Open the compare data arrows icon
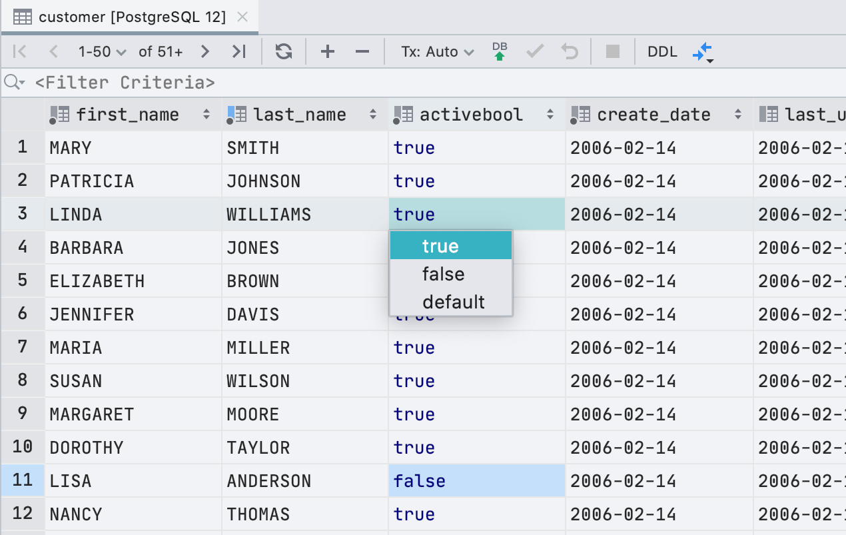Viewport: 846px width, 535px height. click(x=703, y=52)
